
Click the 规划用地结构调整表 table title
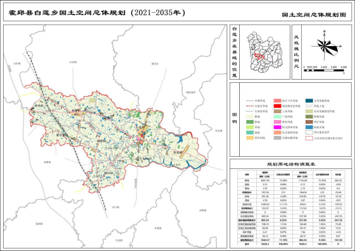click(x=291, y=164)
